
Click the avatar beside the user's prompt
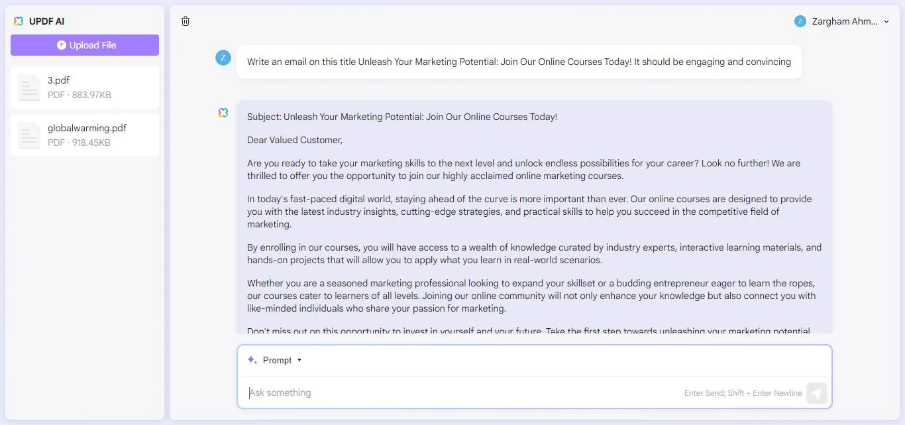point(223,58)
